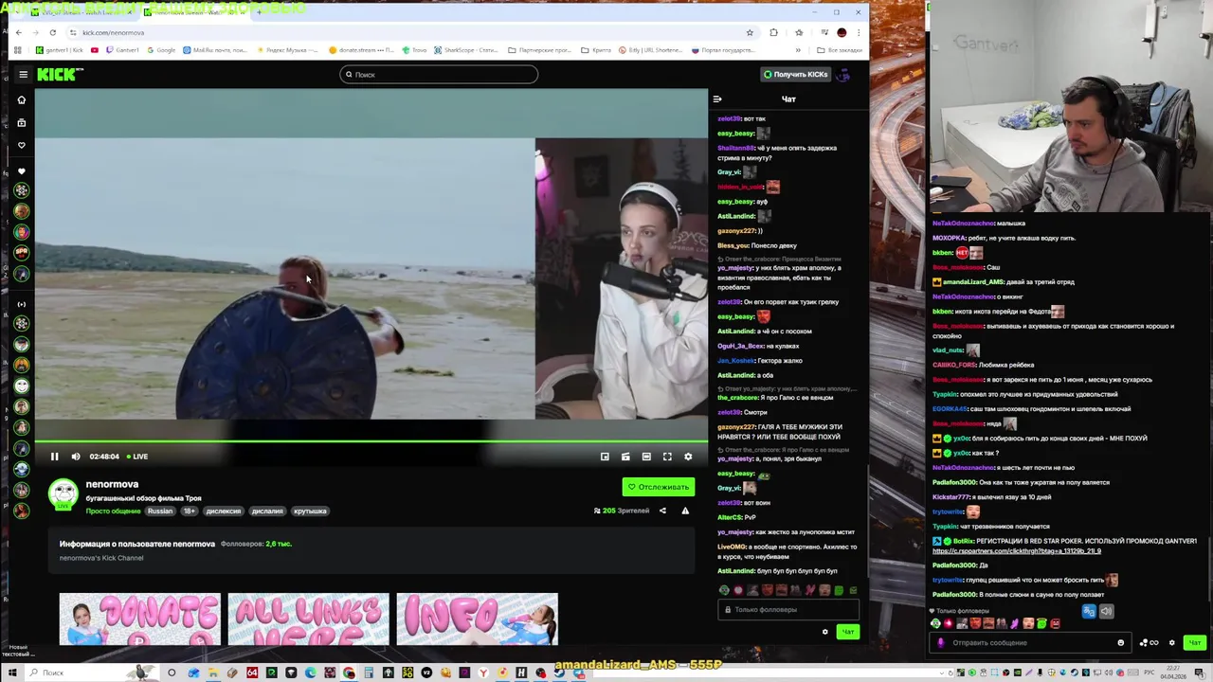Open the Windows Start menu
Screen dimensions: 1213x682
13,673
